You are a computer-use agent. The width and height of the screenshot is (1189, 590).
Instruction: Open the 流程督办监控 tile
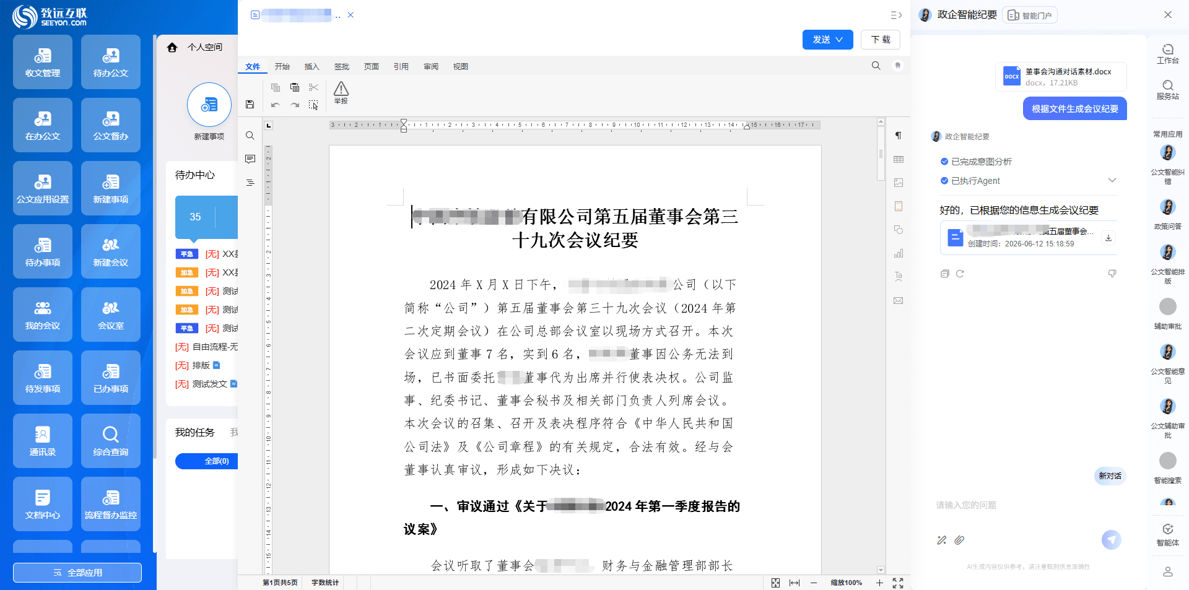111,504
